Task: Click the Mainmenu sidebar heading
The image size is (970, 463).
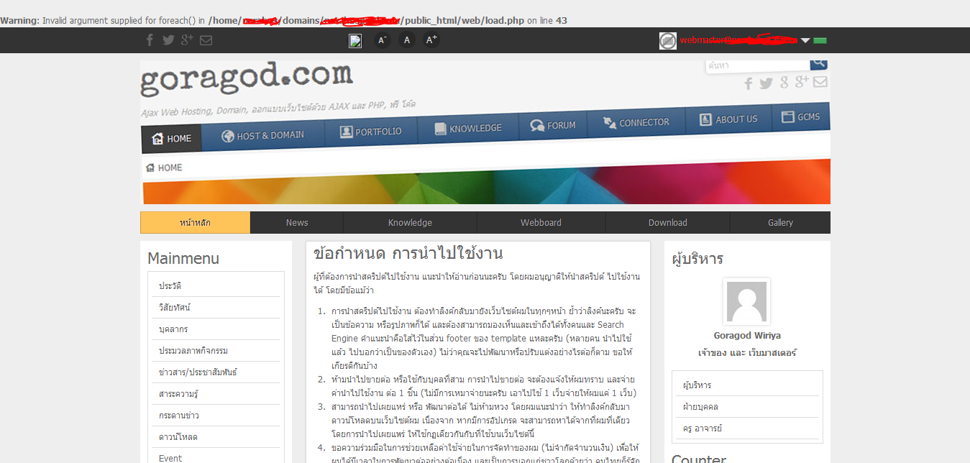Action: [x=183, y=259]
